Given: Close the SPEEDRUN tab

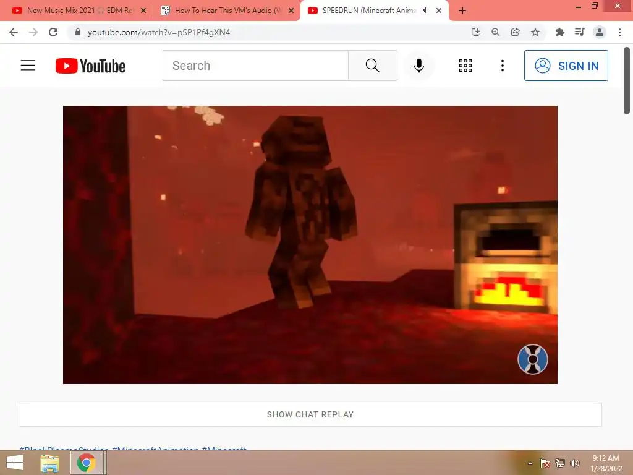Looking at the screenshot, I should pos(439,11).
